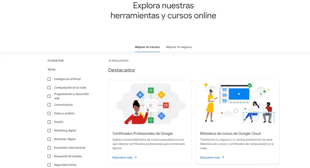Switch to the Mejorar mi negocio tab
This screenshot has width=310, height=168.
coord(179,47)
